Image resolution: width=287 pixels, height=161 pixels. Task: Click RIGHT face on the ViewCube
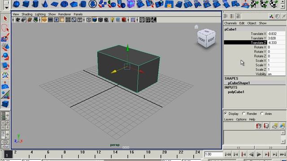(211, 39)
